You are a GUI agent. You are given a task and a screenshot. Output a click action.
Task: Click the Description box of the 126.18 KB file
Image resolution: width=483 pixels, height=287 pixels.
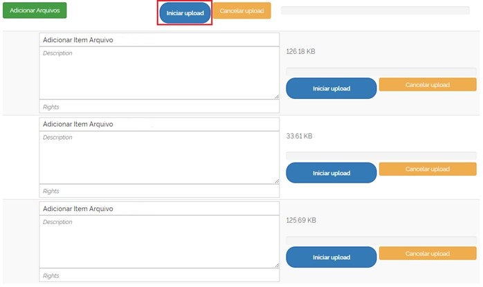tap(159, 73)
